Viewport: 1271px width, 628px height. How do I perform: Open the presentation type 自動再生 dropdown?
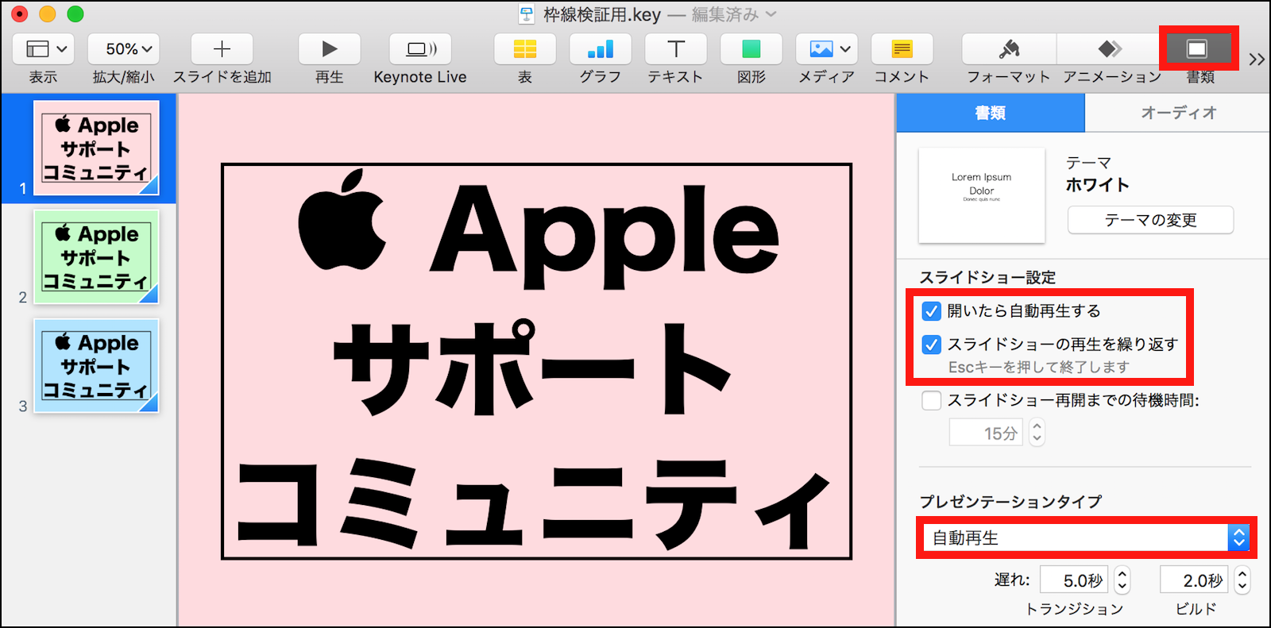1084,538
